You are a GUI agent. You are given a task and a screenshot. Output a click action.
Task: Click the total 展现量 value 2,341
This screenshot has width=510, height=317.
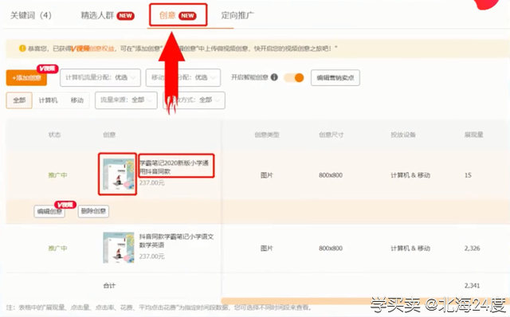coord(472,285)
